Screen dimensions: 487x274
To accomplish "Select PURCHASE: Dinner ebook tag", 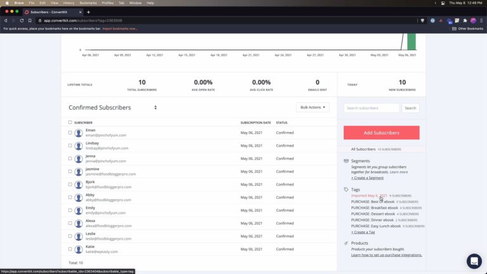I will [x=372, y=220].
